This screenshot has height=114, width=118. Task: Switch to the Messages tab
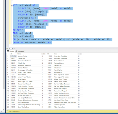(20, 52)
